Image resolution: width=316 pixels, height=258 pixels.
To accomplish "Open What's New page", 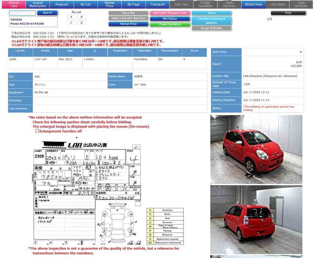I will [253, 4].
